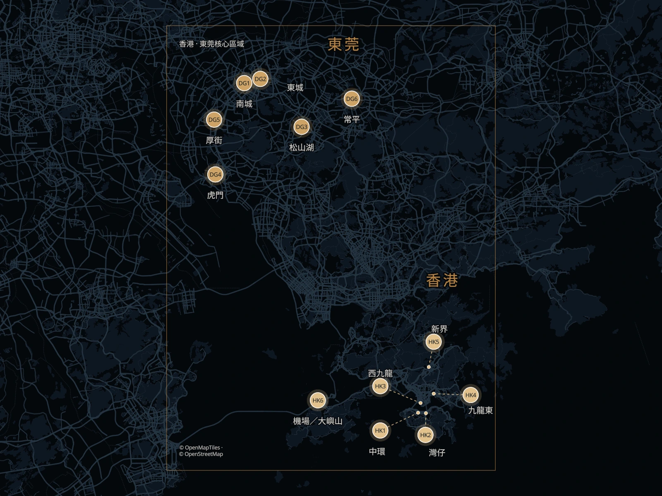662x496 pixels.
Task: Click the 中環 label text
Action: (377, 452)
